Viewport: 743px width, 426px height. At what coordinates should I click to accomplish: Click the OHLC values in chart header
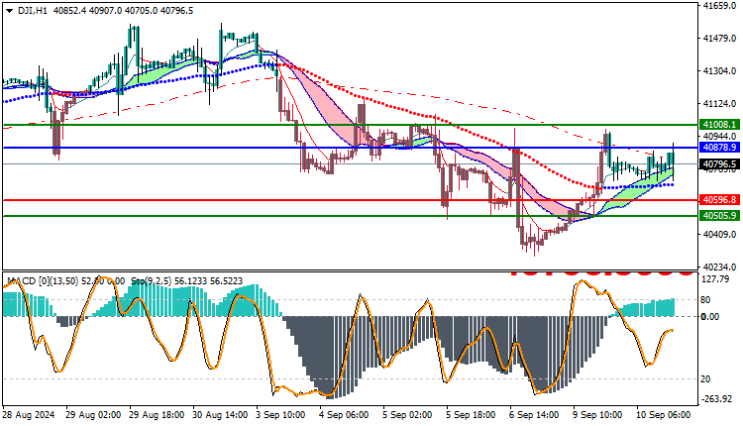[123, 11]
